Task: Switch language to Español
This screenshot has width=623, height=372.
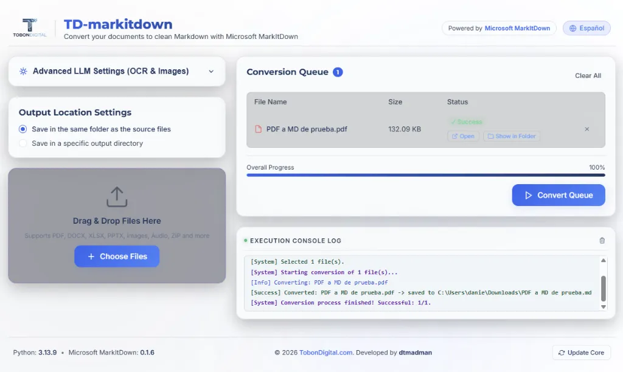Action: click(586, 28)
